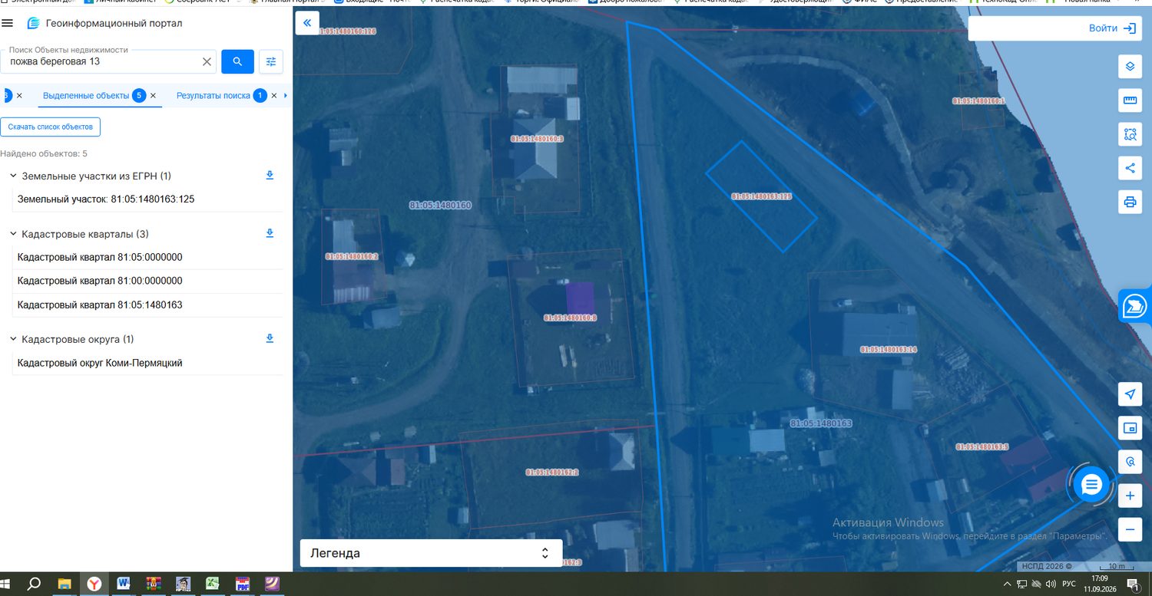The image size is (1152, 596).
Task: Zoom in with the plus button
Action: pyautogui.click(x=1130, y=496)
